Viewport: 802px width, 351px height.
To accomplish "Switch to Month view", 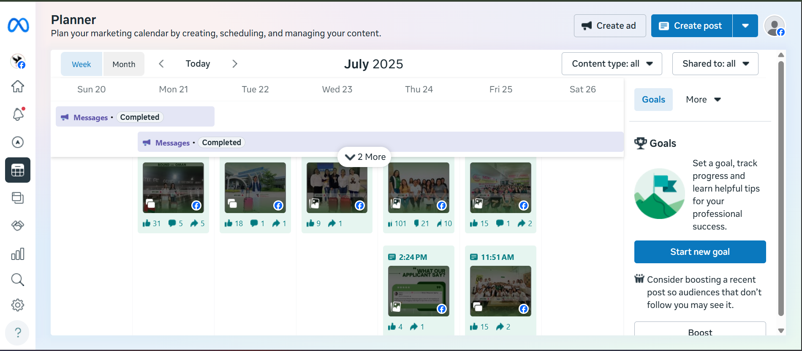I will (124, 64).
